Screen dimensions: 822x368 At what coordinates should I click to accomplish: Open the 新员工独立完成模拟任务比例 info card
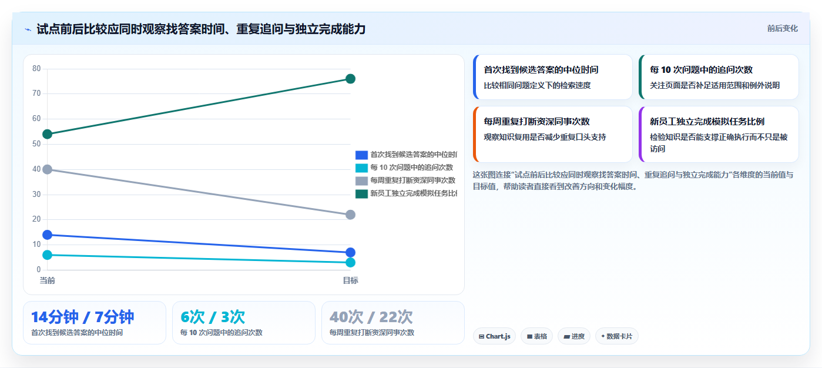[719, 134]
